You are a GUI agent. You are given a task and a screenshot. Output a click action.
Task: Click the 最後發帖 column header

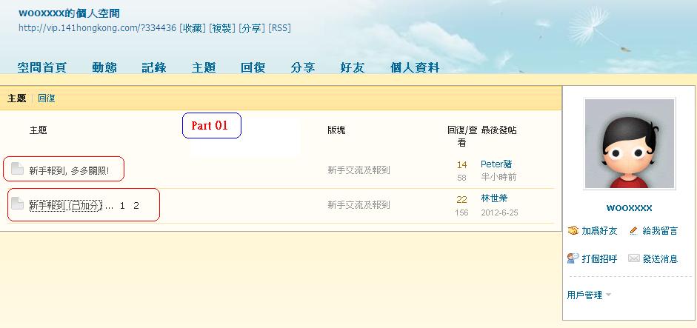tap(498, 130)
